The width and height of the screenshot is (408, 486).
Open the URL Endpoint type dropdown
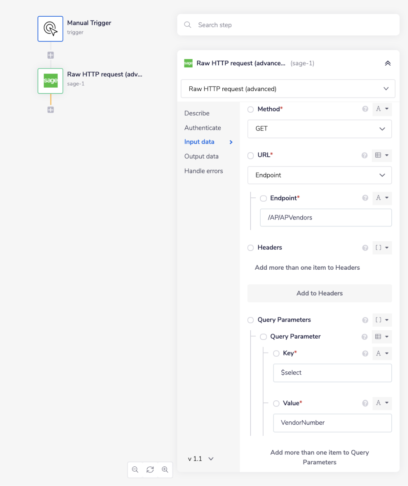coord(319,175)
